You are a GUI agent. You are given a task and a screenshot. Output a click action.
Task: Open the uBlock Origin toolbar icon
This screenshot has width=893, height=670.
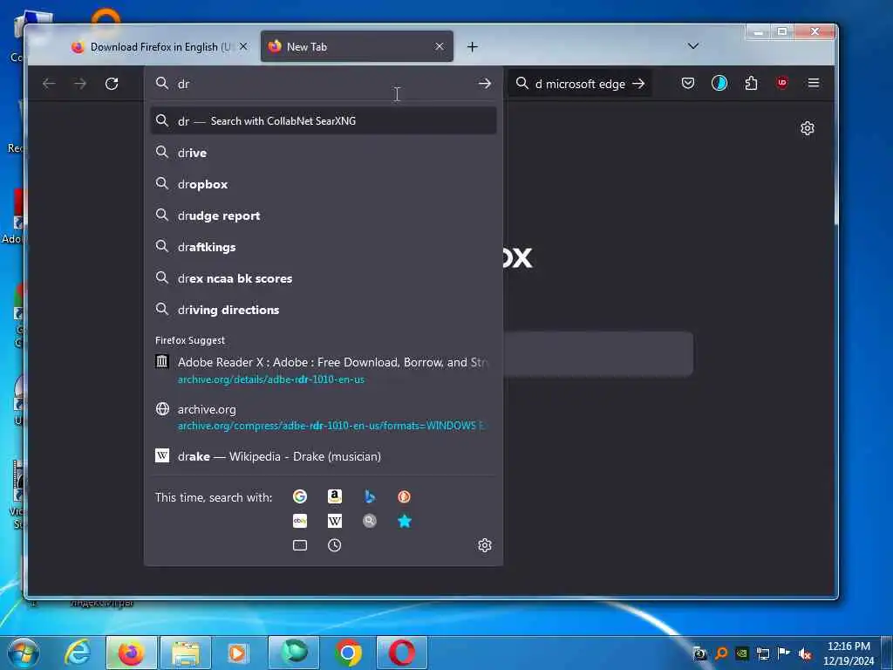[782, 83]
